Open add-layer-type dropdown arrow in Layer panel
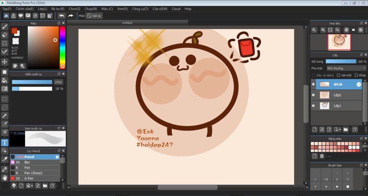This screenshot has width=368, height=196. [x=340, y=130]
